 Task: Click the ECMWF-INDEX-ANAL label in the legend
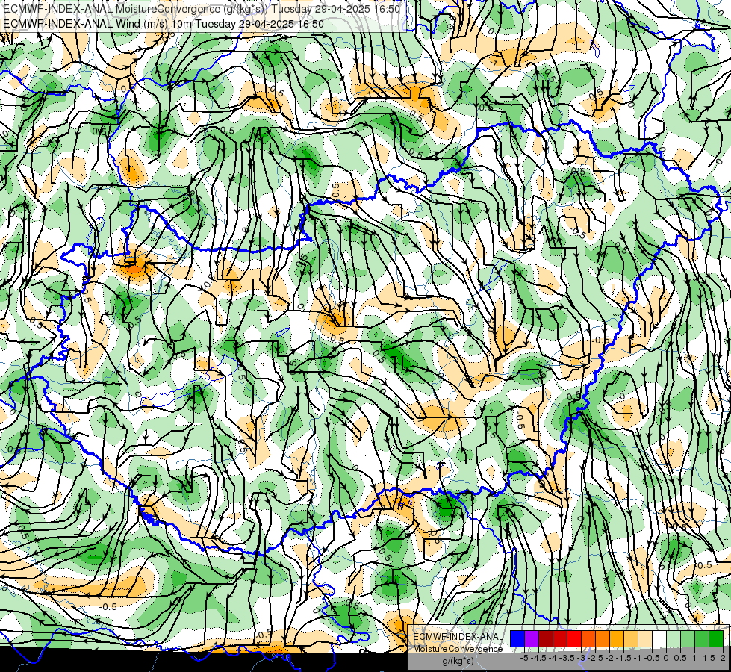(x=458, y=637)
